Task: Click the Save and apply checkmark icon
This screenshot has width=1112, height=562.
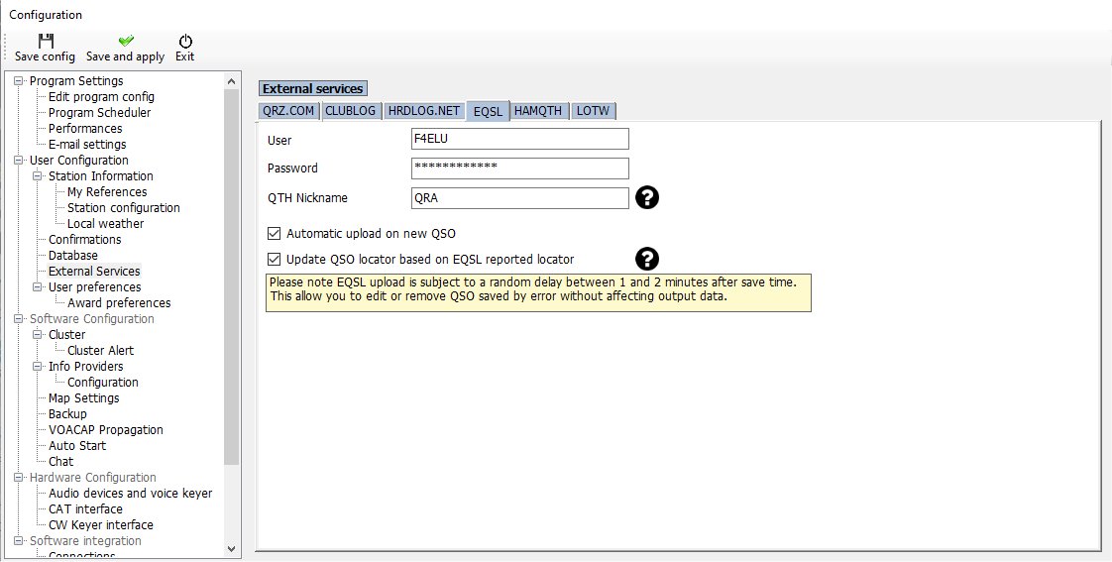Action: (x=125, y=42)
